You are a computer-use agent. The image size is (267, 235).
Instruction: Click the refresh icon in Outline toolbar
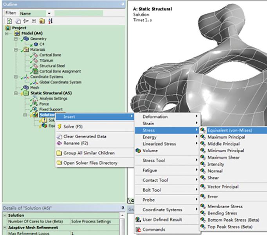[x=9, y=21]
